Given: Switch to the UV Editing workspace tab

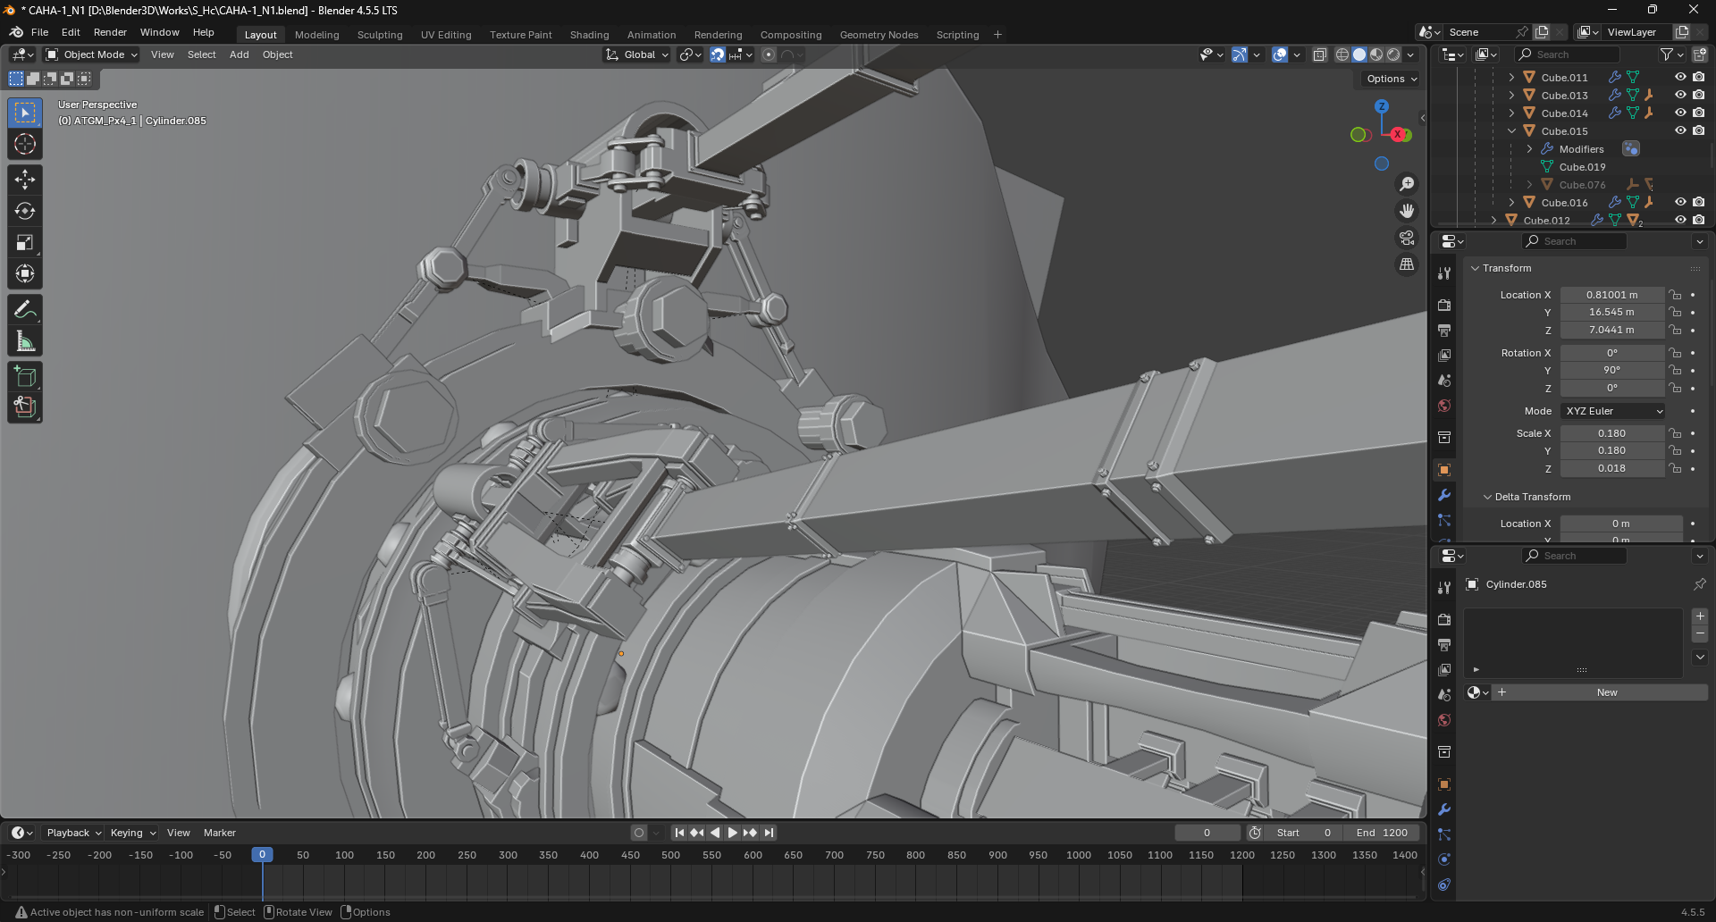Looking at the screenshot, I should coord(446,35).
